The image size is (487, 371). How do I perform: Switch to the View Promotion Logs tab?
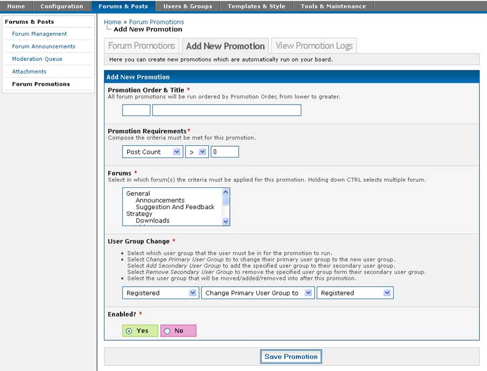pyautogui.click(x=314, y=46)
